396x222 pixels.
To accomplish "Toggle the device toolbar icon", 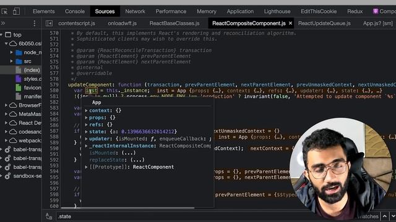I will pos(16,11).
